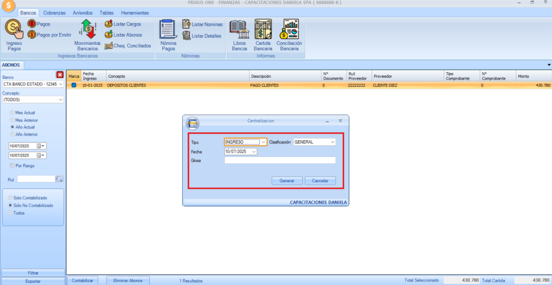This screenshot has width=552, height=285.
Task: Open Libros Bancos report icon
Action: 239,29
